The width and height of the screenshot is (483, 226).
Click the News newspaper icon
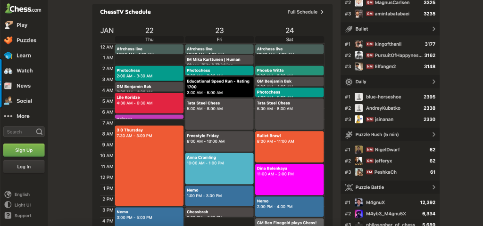8,86
